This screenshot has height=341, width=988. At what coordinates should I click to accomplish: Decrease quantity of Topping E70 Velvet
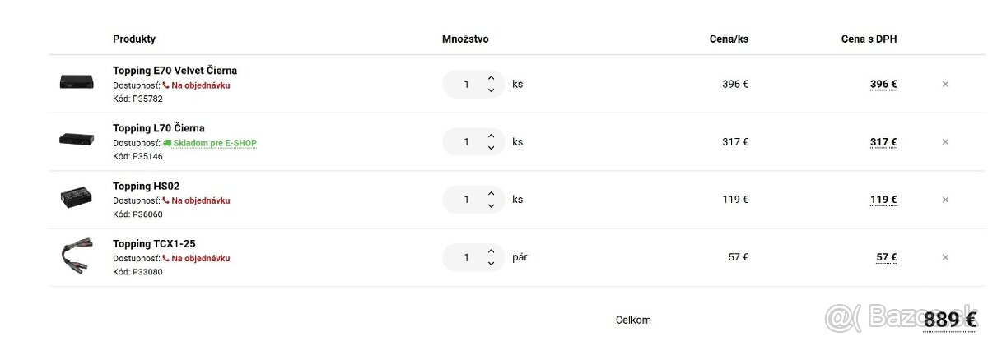coord(492,90)
